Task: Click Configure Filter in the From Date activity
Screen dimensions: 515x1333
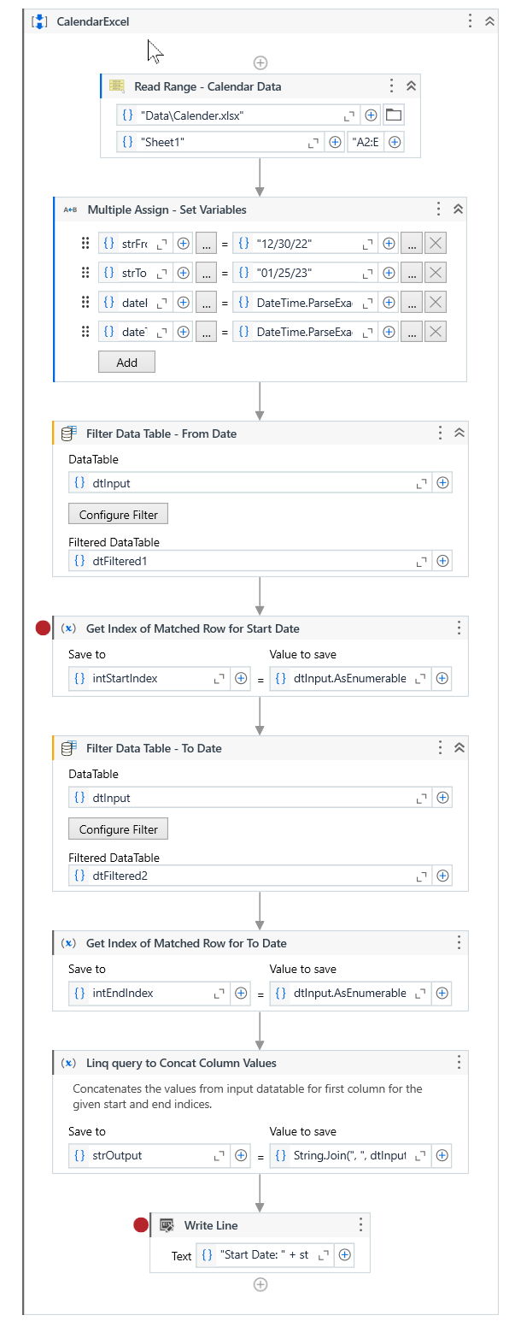Action: [x=119, y=515]
